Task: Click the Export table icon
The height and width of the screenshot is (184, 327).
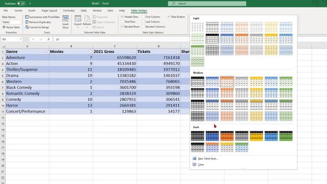Action: [78, 19]
